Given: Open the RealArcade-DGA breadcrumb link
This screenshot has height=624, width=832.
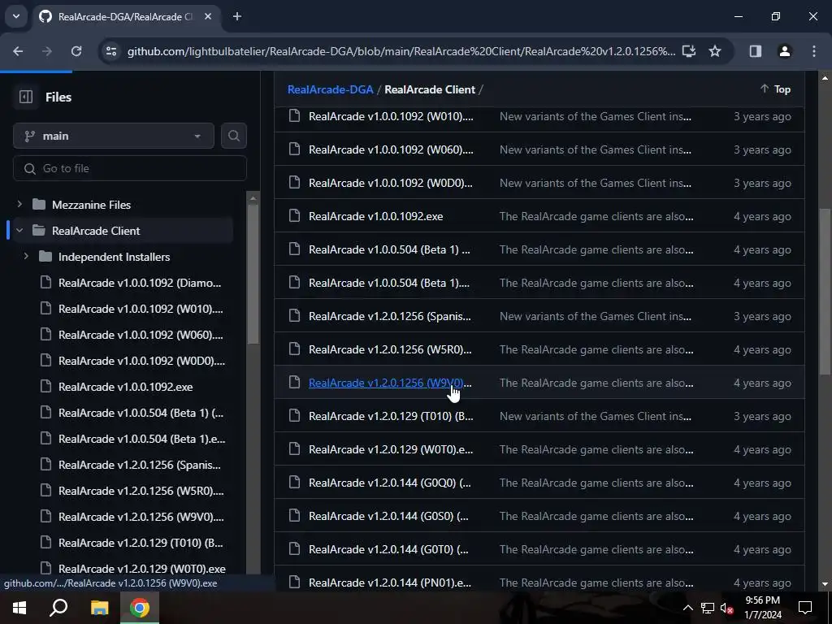Looking at the screenshot, I should (330, 89).
